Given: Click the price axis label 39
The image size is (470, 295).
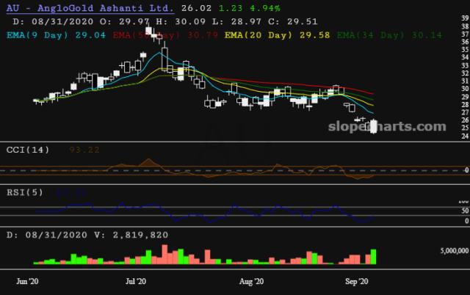Looking at the screenshot, I should point(465,18).
